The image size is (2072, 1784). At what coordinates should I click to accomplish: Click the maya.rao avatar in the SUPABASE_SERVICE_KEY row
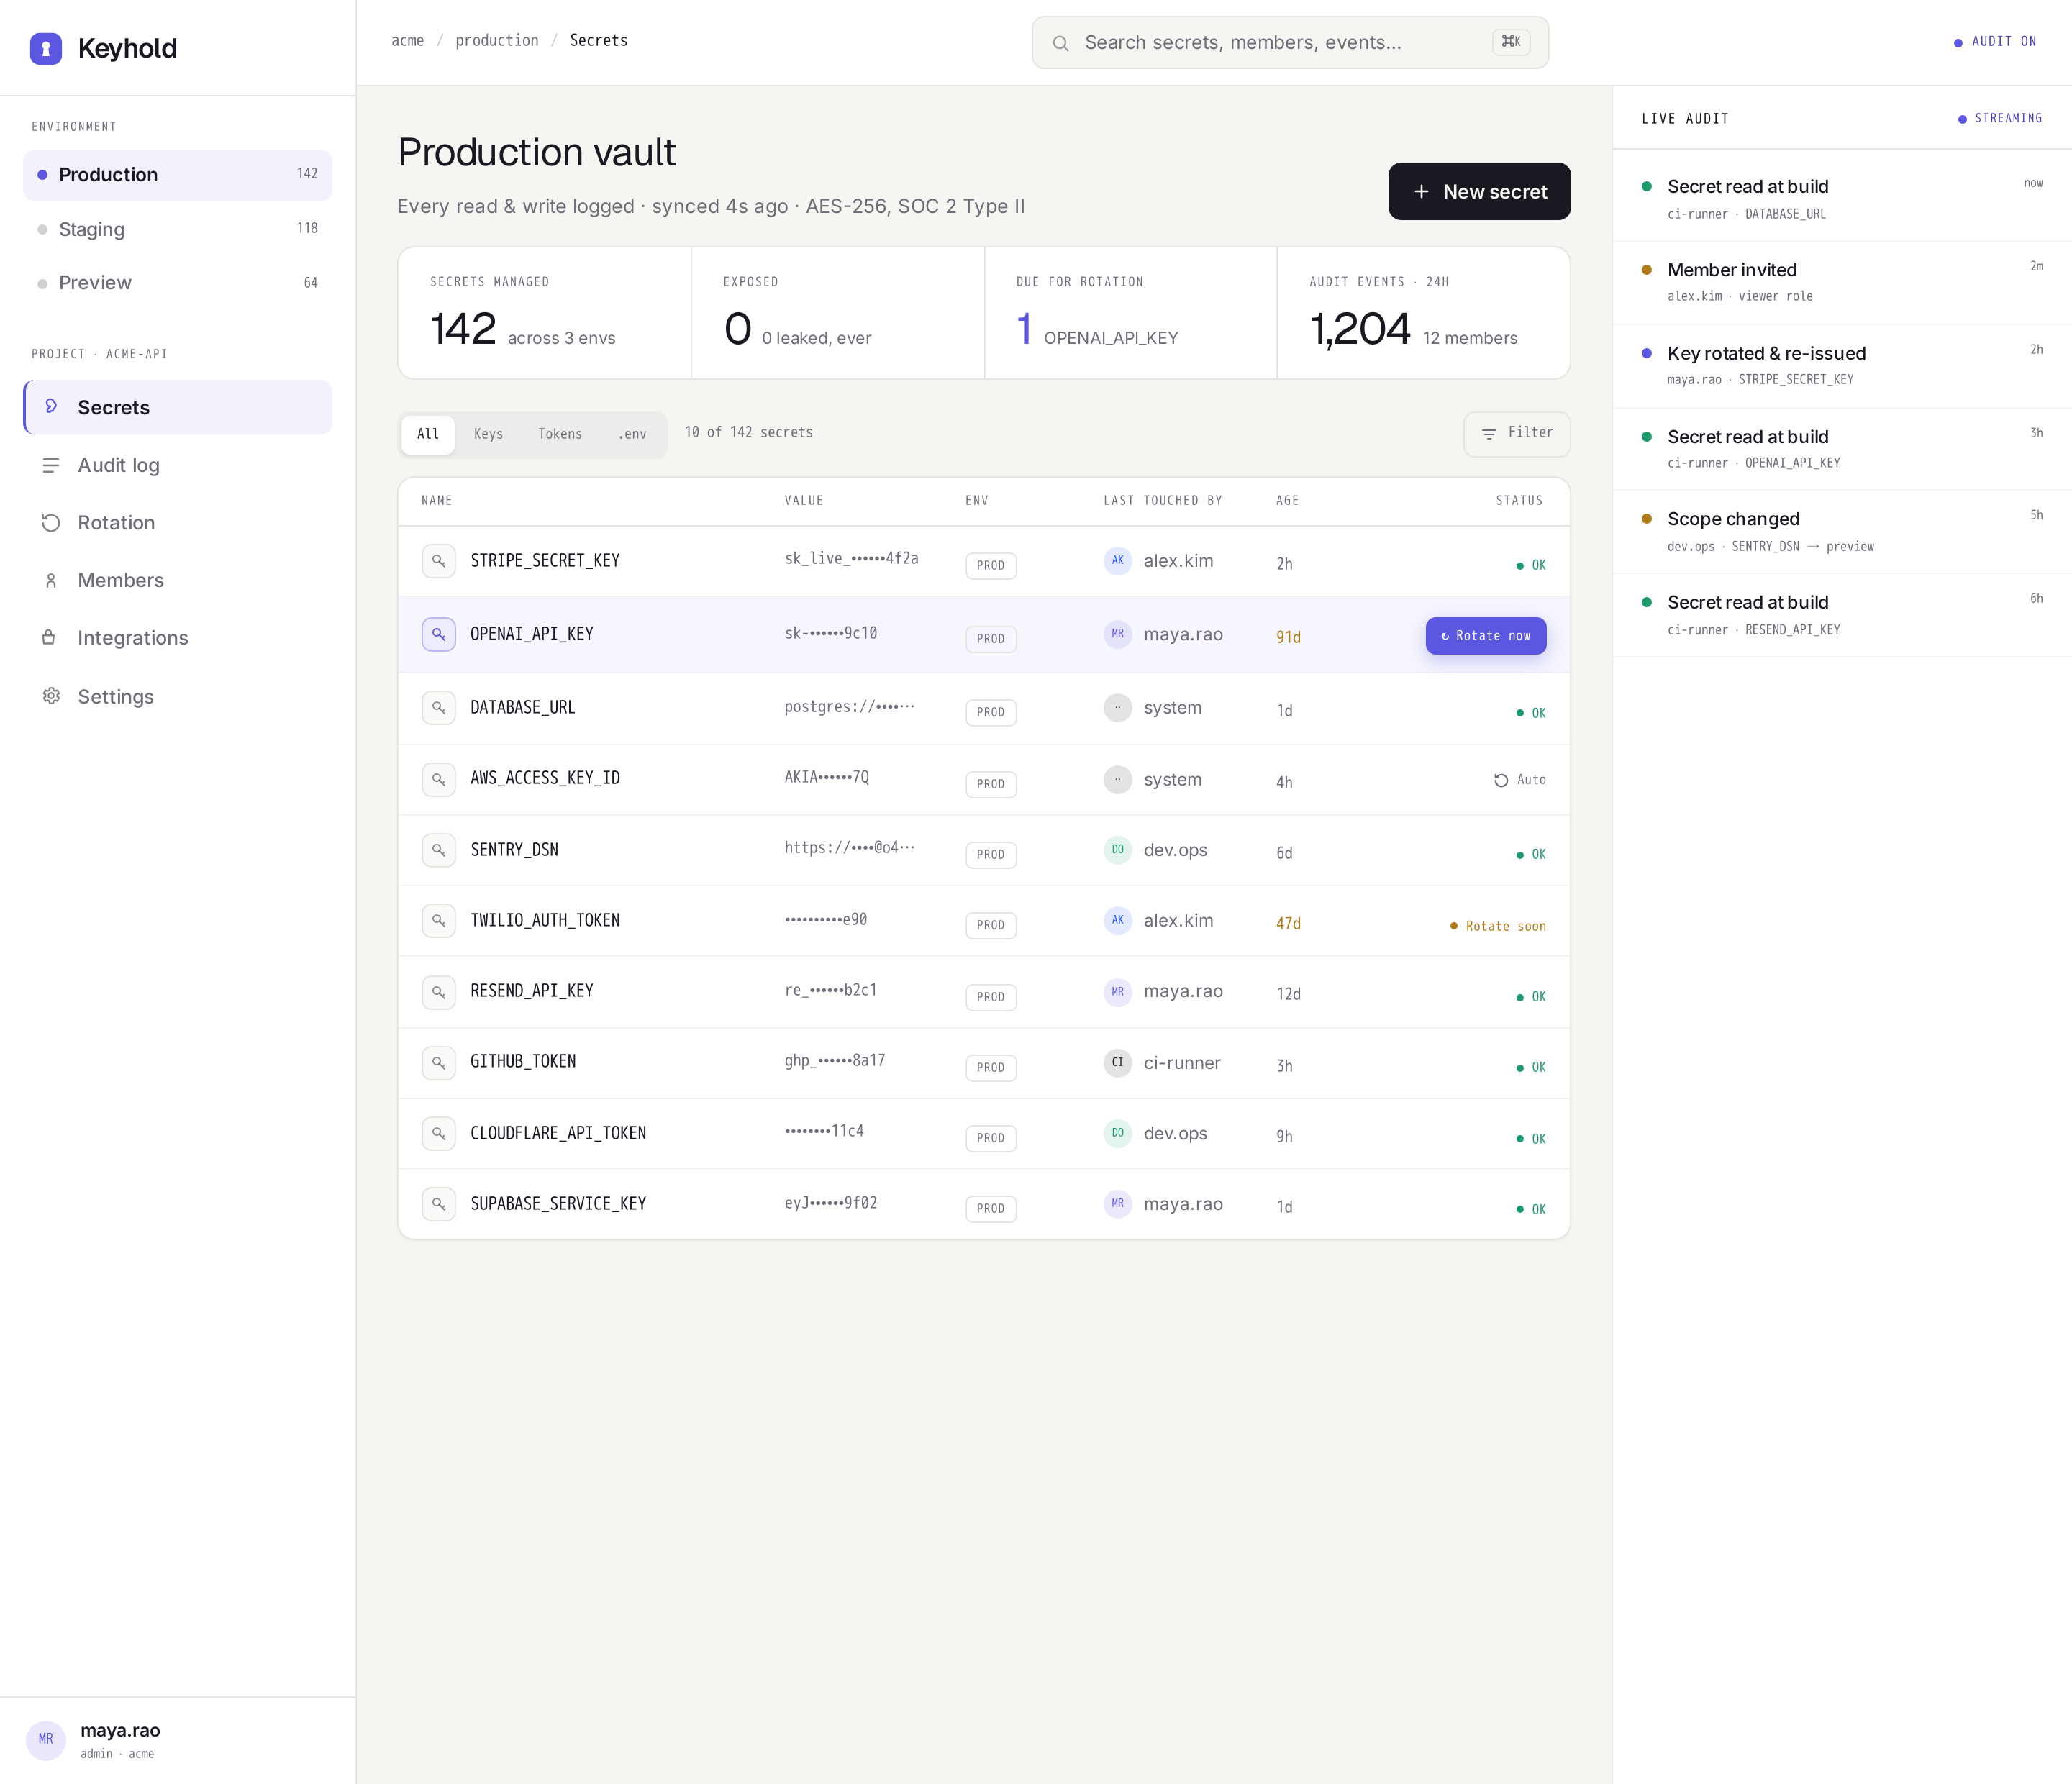[1117, 1203]
